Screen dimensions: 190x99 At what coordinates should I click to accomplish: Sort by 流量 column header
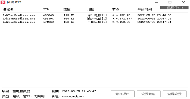67,9
